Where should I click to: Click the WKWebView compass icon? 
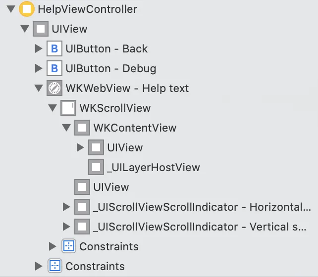pos(54,89)
